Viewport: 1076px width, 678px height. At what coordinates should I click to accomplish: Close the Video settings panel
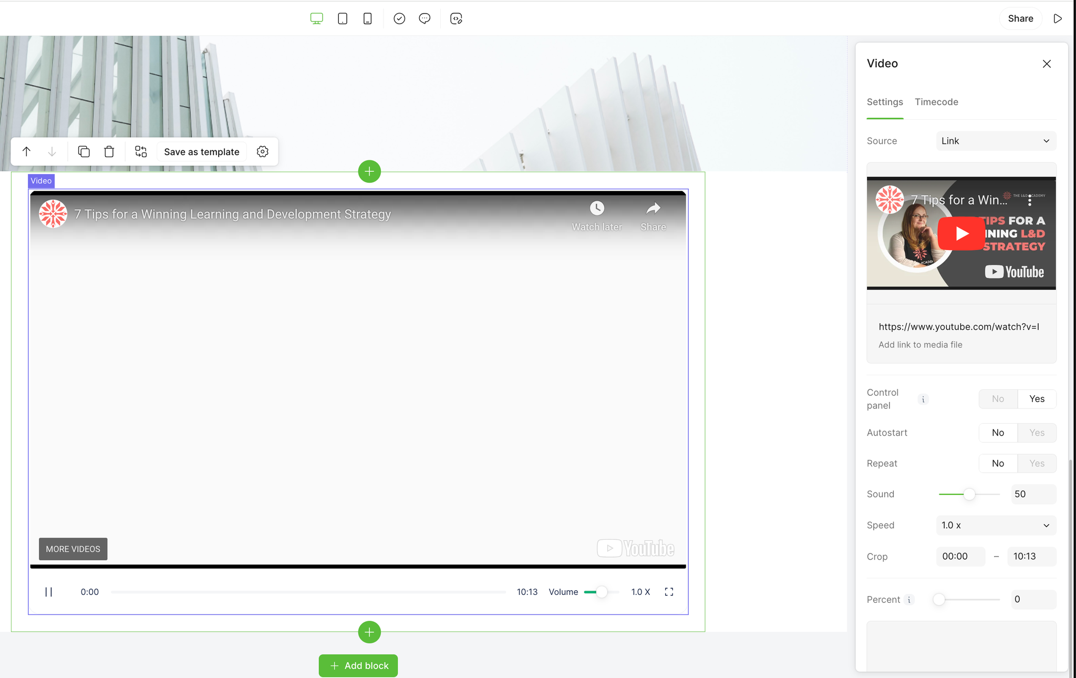tap(1047, 64)
